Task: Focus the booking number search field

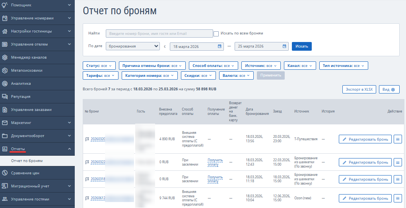Action: click(x=159, y=34)
